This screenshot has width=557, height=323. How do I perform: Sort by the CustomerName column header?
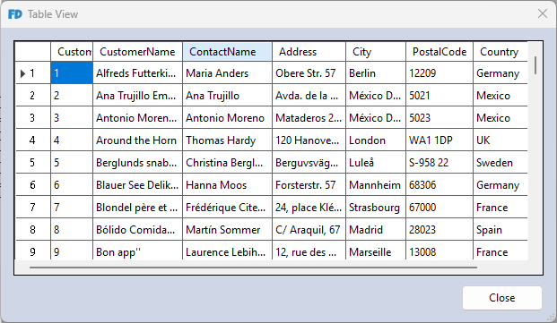pos(137,52)
